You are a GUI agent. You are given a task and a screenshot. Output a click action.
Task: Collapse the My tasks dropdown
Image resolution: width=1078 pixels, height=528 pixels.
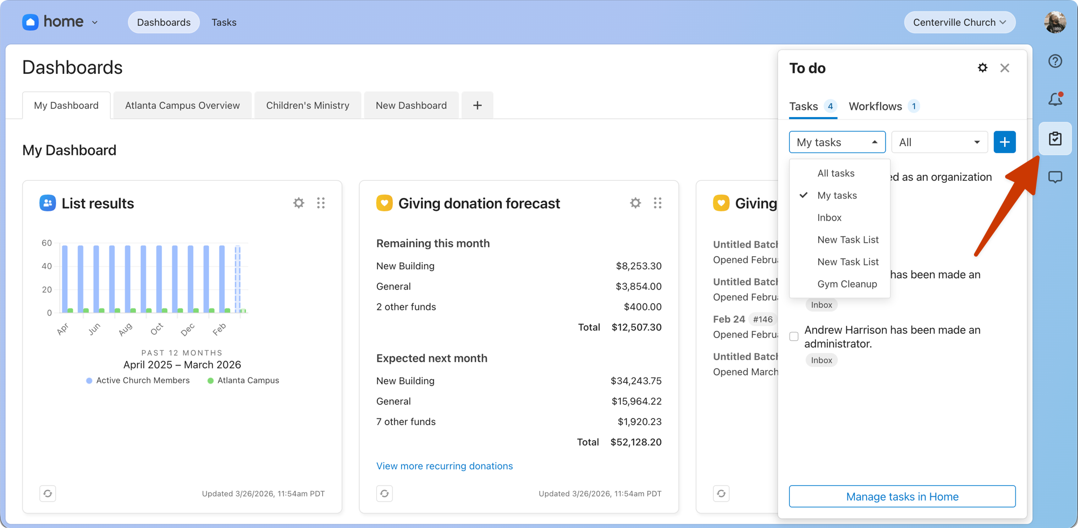tap(837, 142)
